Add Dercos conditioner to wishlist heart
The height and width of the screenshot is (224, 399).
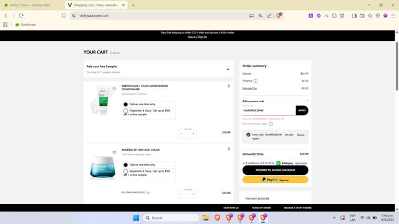[x=114, y=89]
